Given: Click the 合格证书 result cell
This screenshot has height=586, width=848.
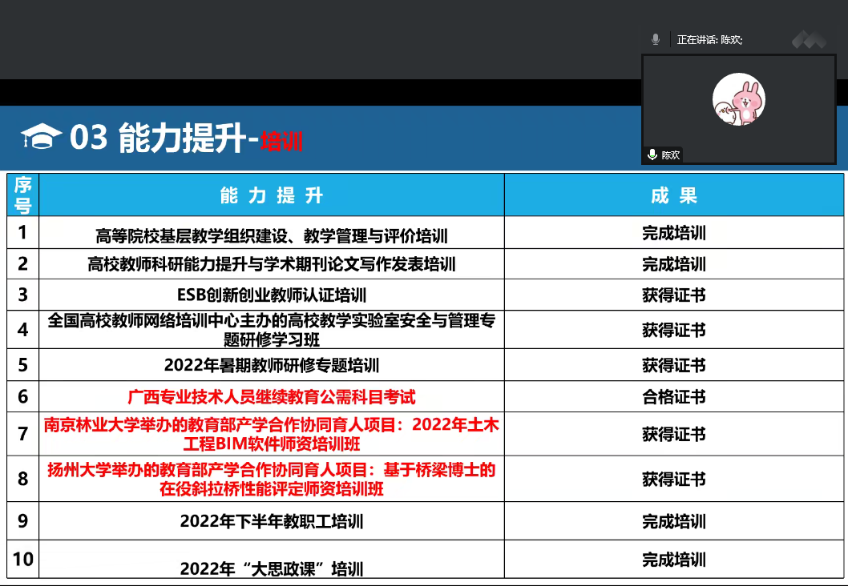Looking at the screenshot, I should pos(674,397).
